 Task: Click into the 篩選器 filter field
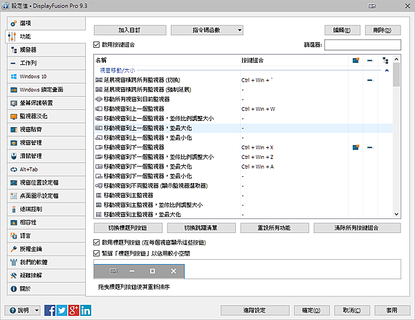tap(362, 45)
